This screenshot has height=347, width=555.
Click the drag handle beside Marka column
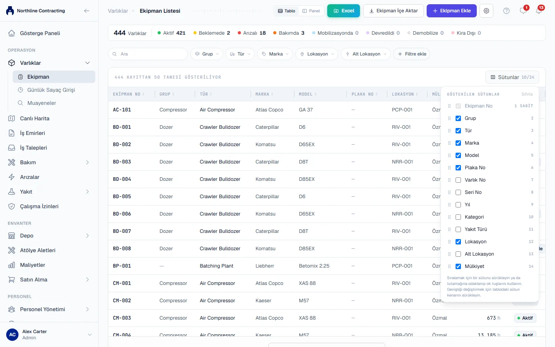click(449, 143)
